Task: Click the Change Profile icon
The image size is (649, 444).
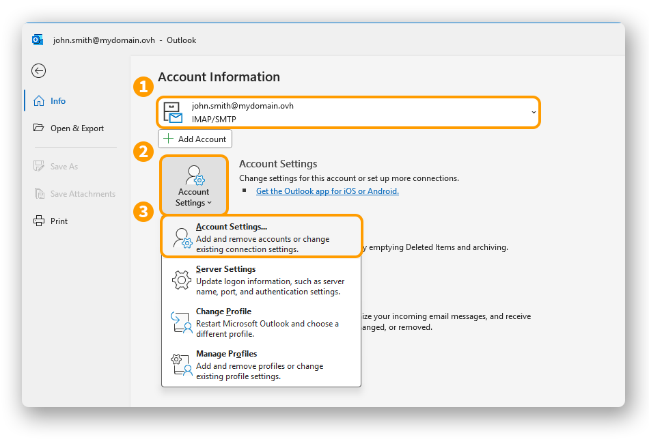Action: click(x=181, y=322)
